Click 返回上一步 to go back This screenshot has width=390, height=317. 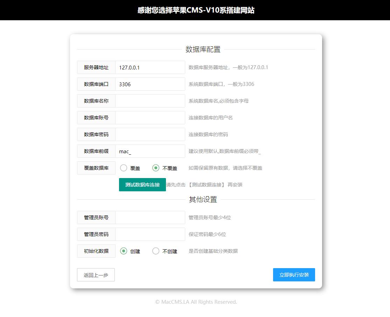pos(96,275)
